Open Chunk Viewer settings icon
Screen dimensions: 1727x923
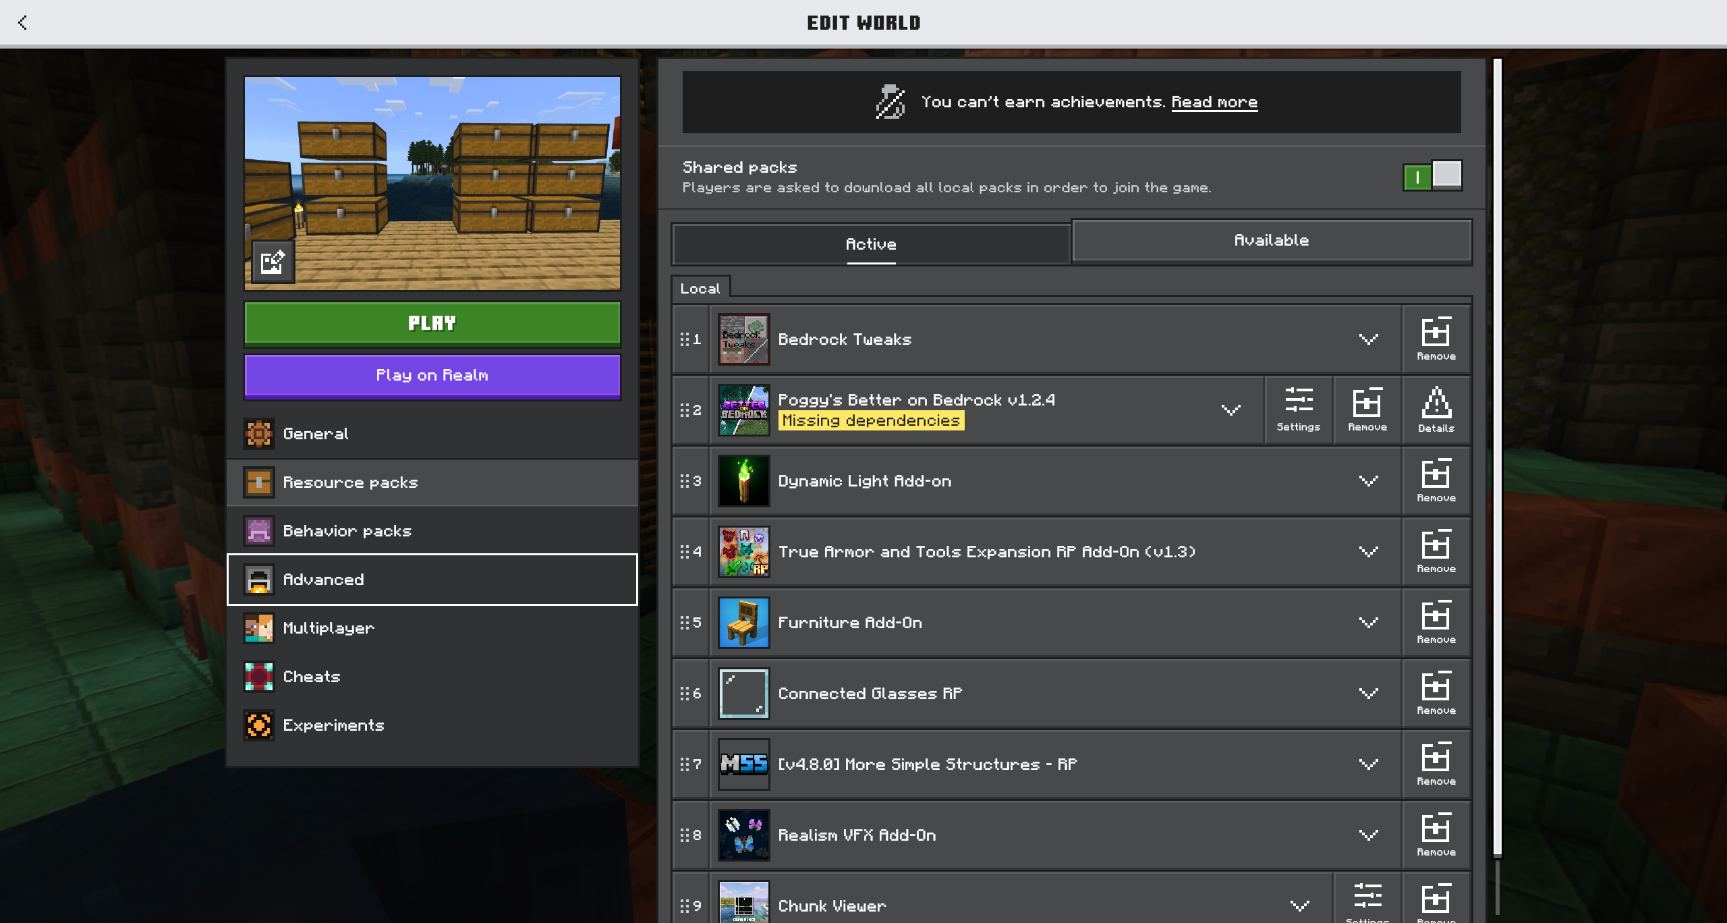(1367, 899)
